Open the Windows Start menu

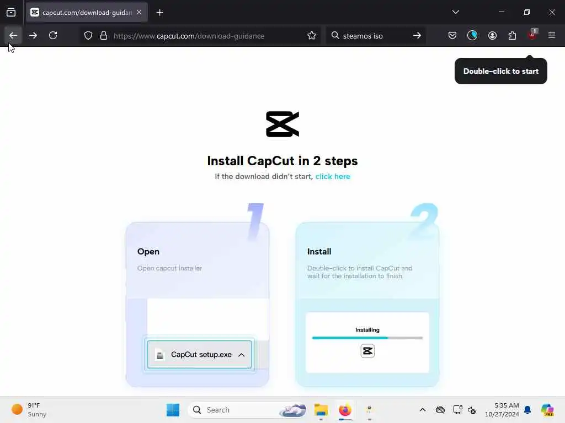point(173,410)
